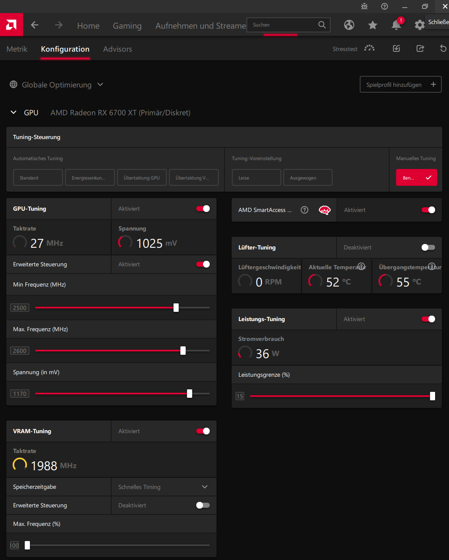Click Spielprofil hinzufügen button
This screenshot has width=449, height=560.
coord(401,84)
